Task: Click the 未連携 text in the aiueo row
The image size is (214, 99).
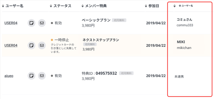Action: [179, 76]
